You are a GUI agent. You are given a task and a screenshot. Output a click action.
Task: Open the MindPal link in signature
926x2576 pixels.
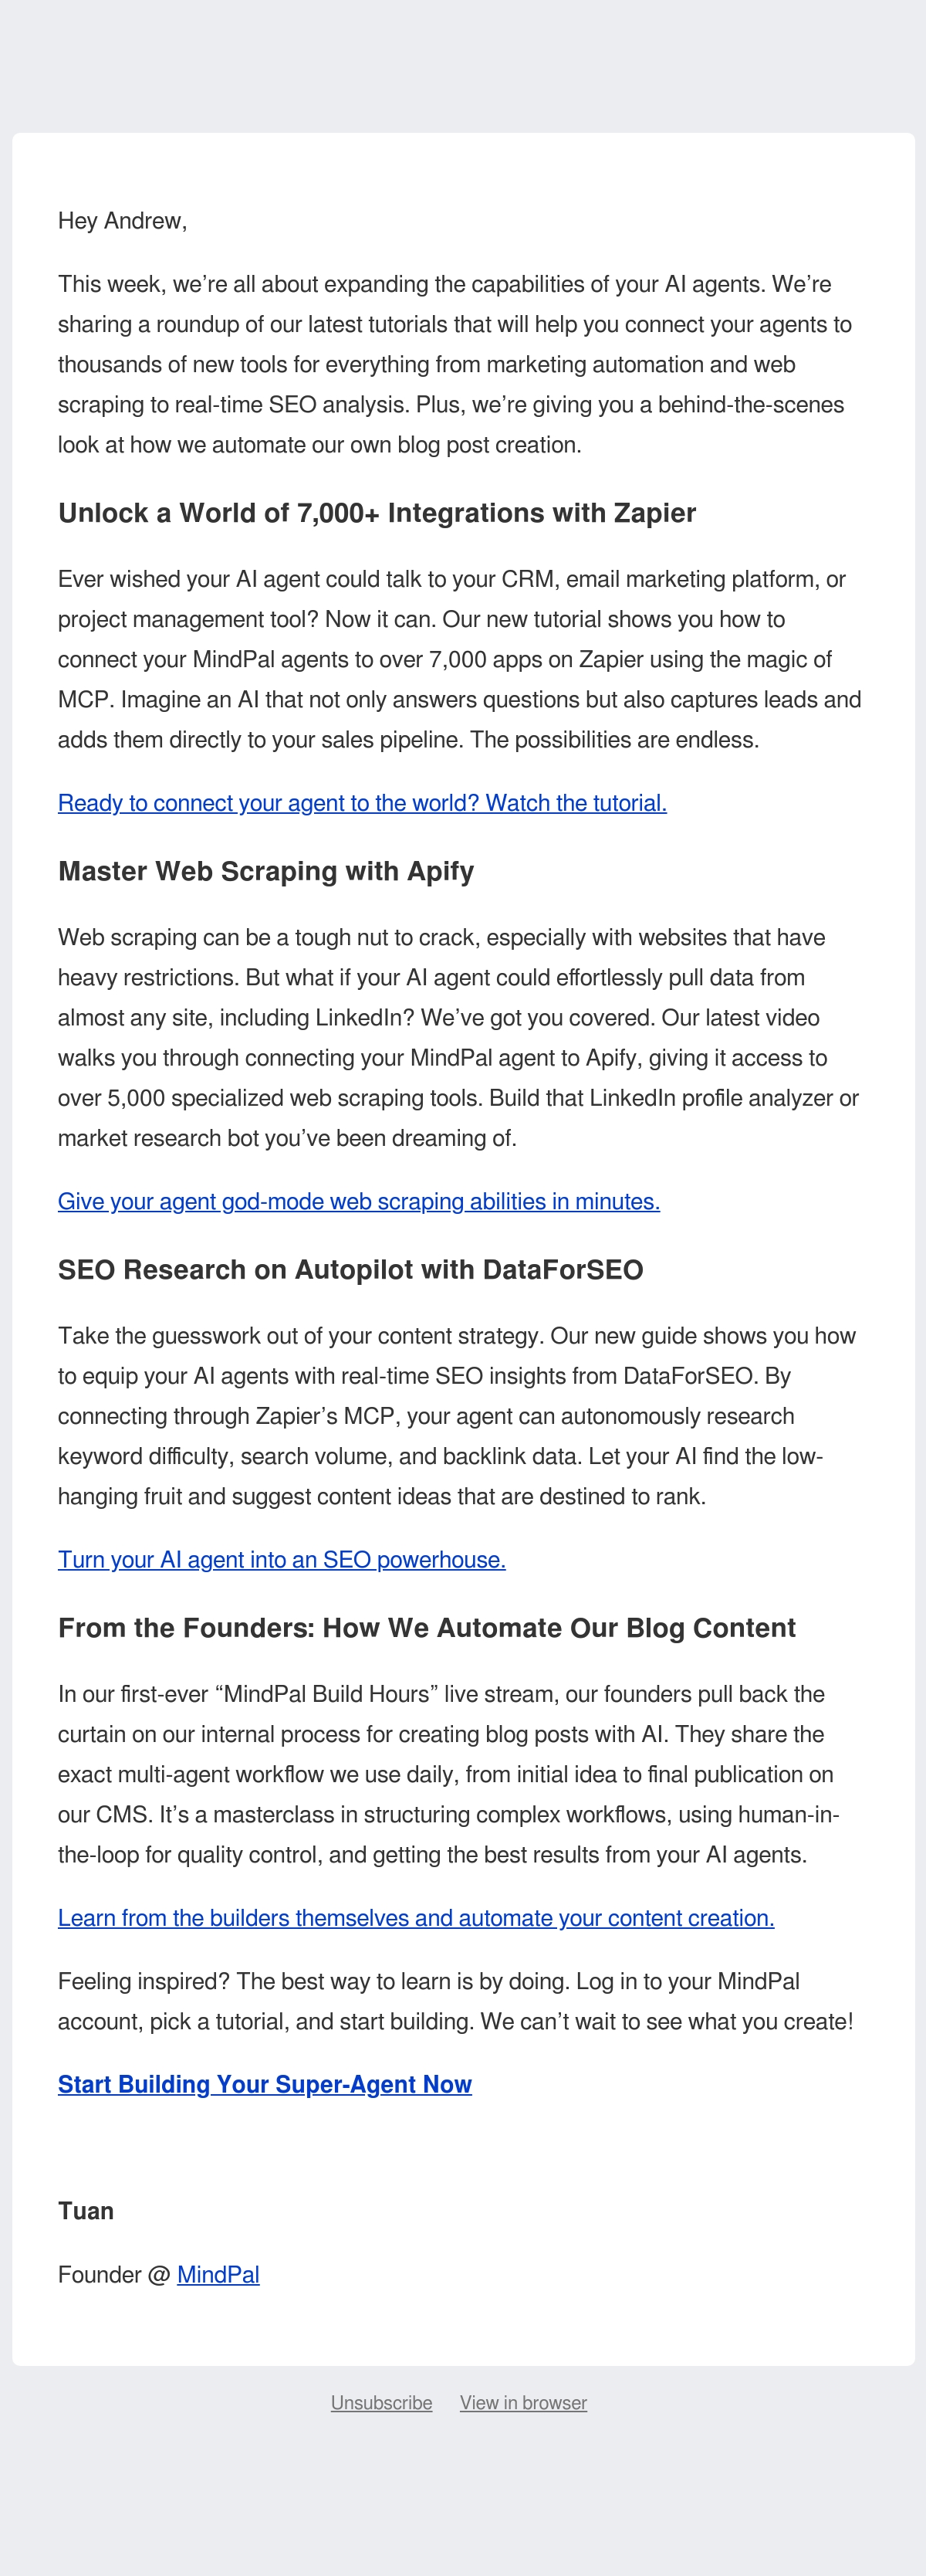pos(218,2274)
